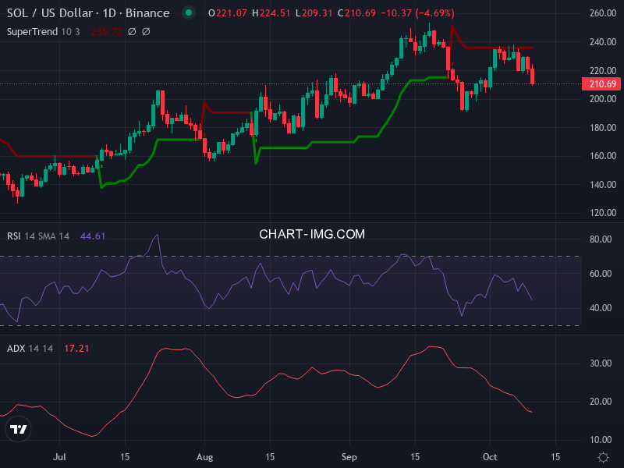Select the RSI indicator label
Viewport: 624px width, 468px height.
(38, 236)
